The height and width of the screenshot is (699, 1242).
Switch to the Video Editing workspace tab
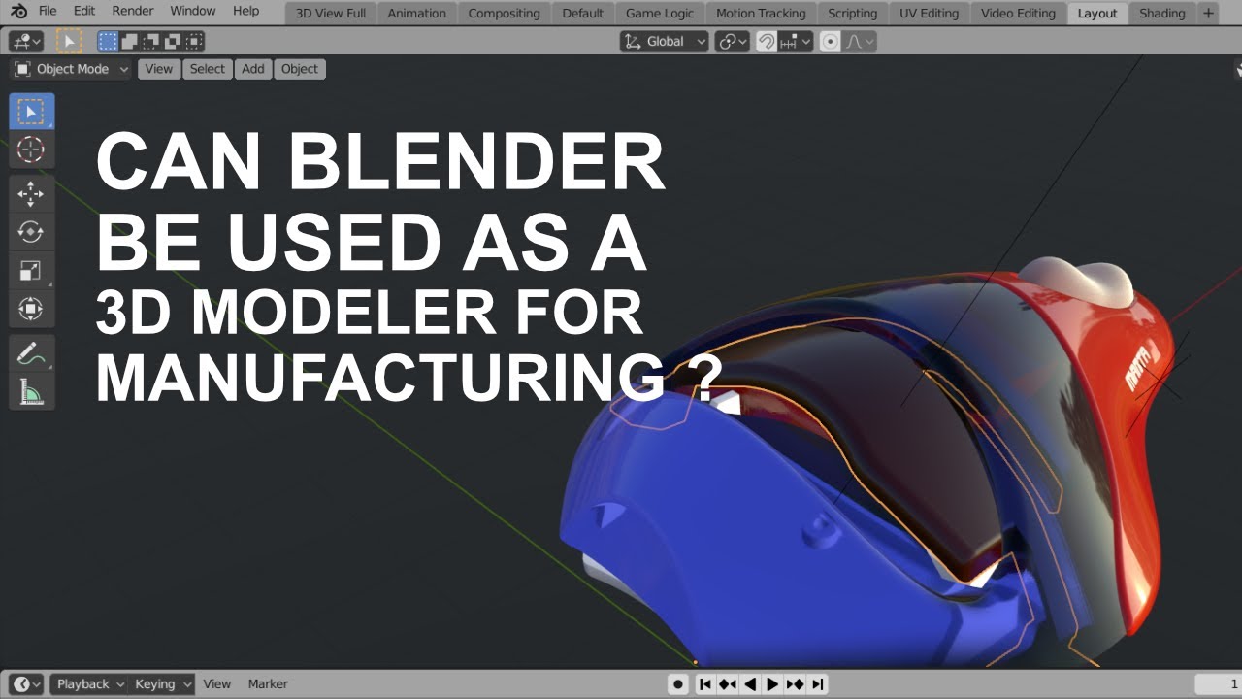point(1018,14)
